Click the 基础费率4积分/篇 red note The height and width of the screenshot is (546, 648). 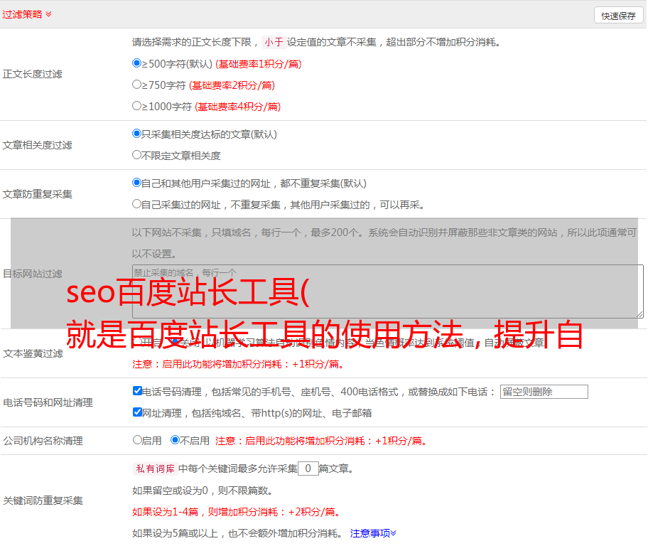point(237,107)
